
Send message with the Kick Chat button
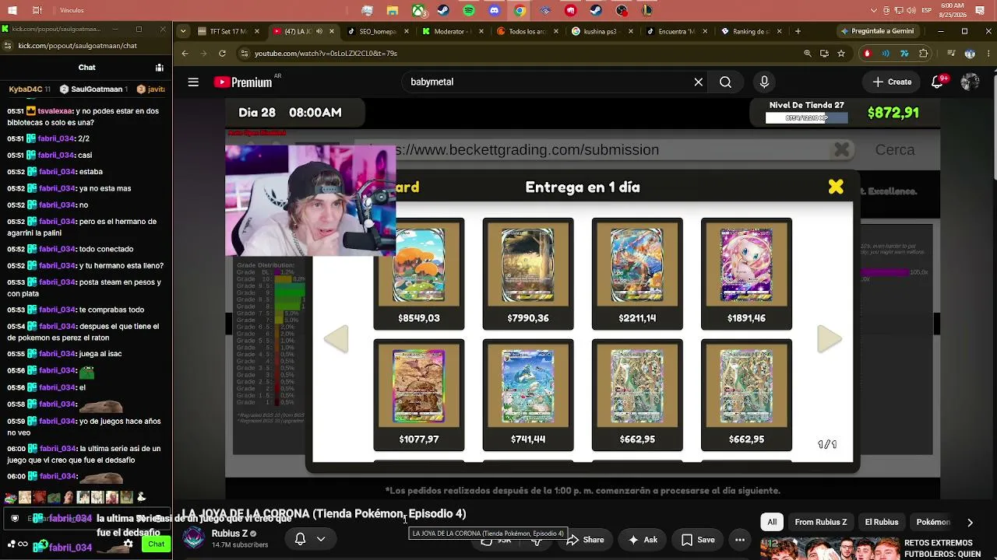pyautogui.click(x=157, y=544)
